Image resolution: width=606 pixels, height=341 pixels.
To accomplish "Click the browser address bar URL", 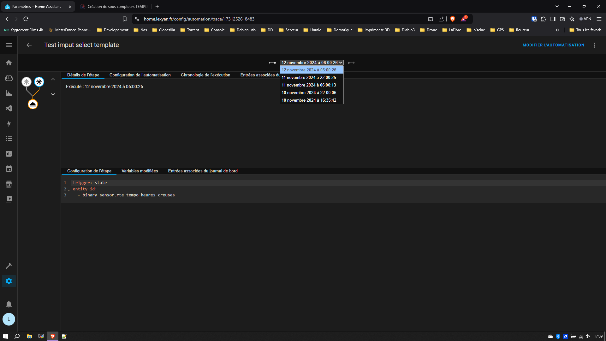I will click(199, 19).
